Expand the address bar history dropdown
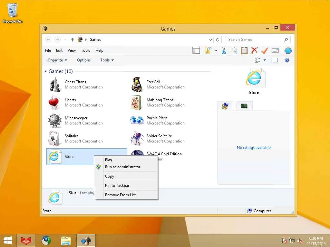The image size is (330, 247). [210, 40]
